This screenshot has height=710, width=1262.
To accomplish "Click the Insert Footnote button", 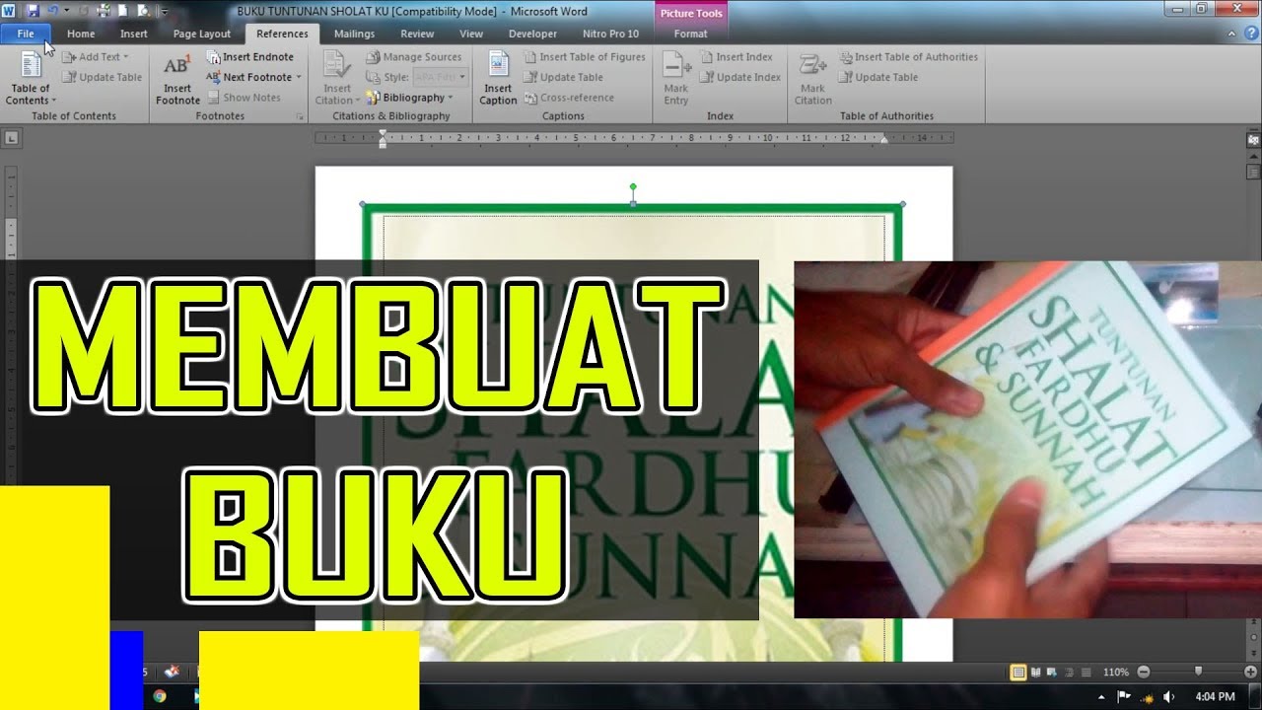I will click(177, 78).
